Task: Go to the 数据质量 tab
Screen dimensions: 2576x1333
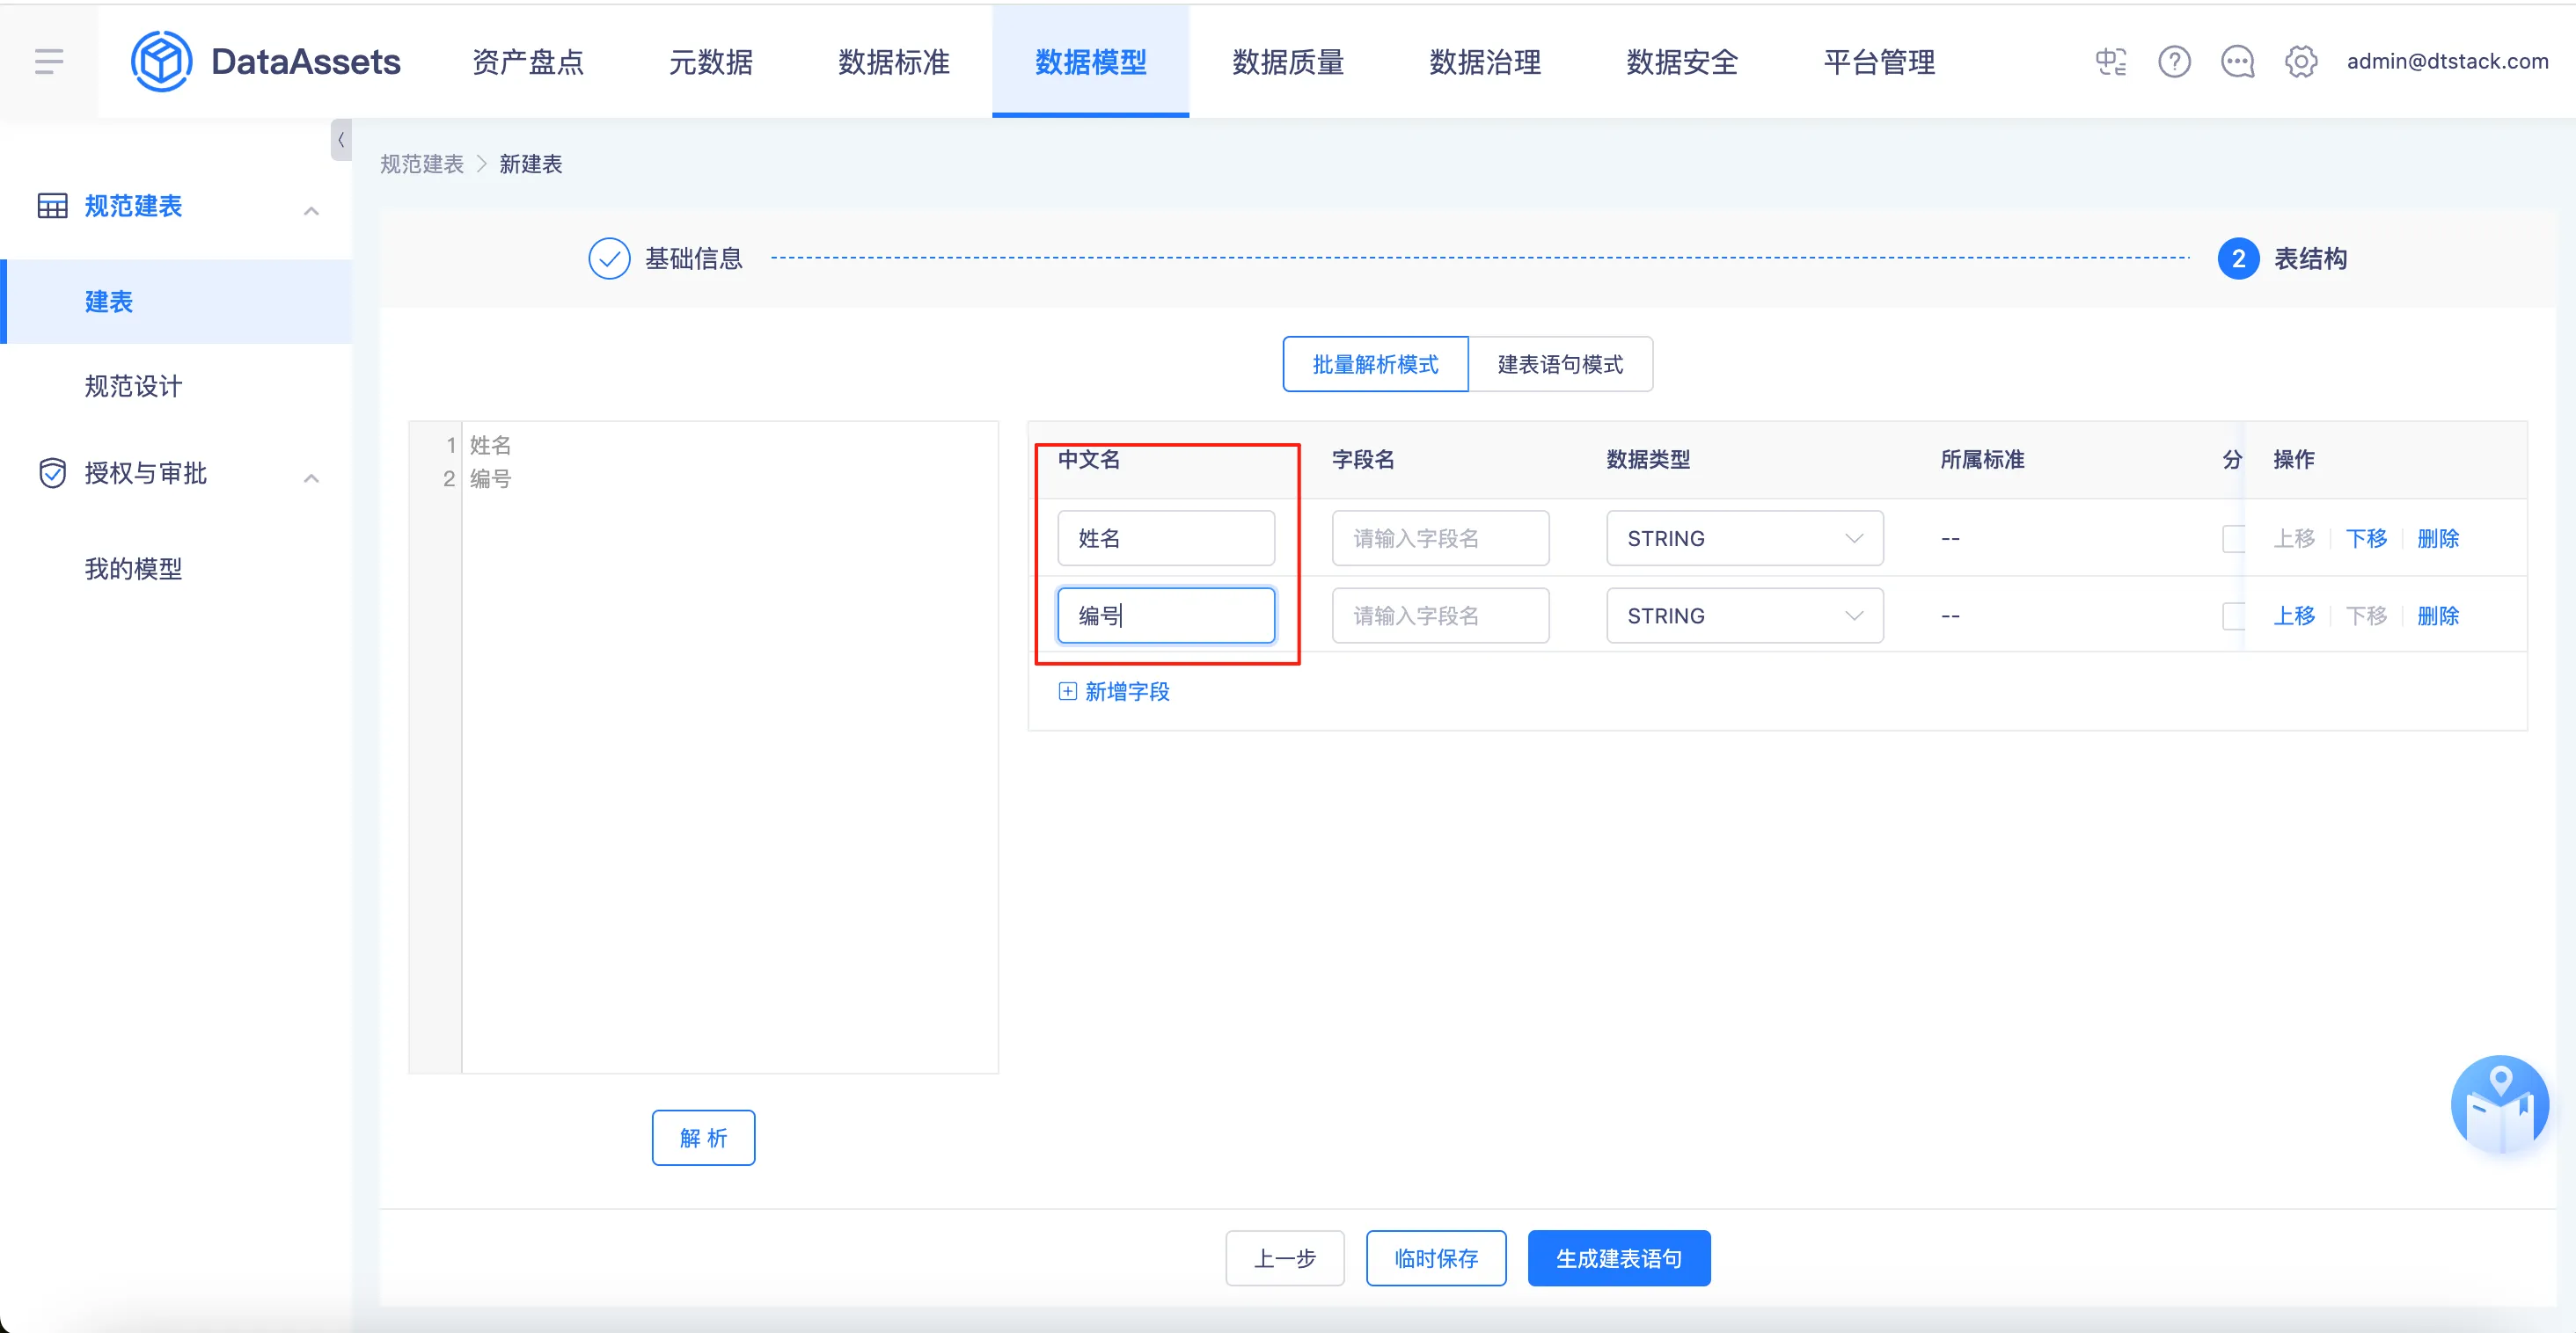Action: [x=1287, y=62]
